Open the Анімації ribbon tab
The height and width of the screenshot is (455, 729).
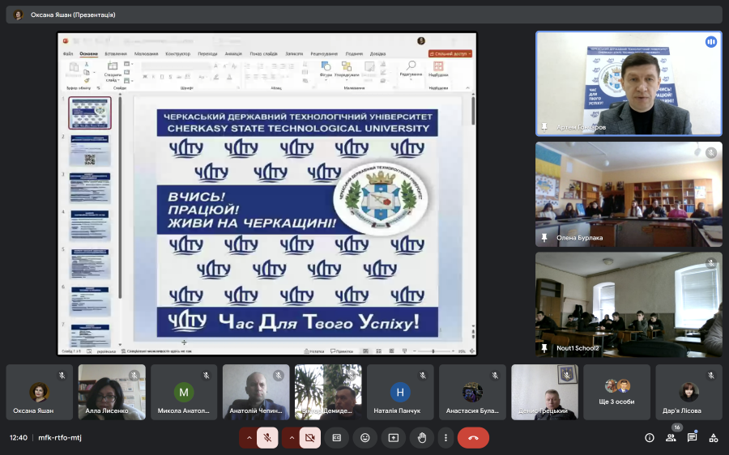click(x=233, y=54)
